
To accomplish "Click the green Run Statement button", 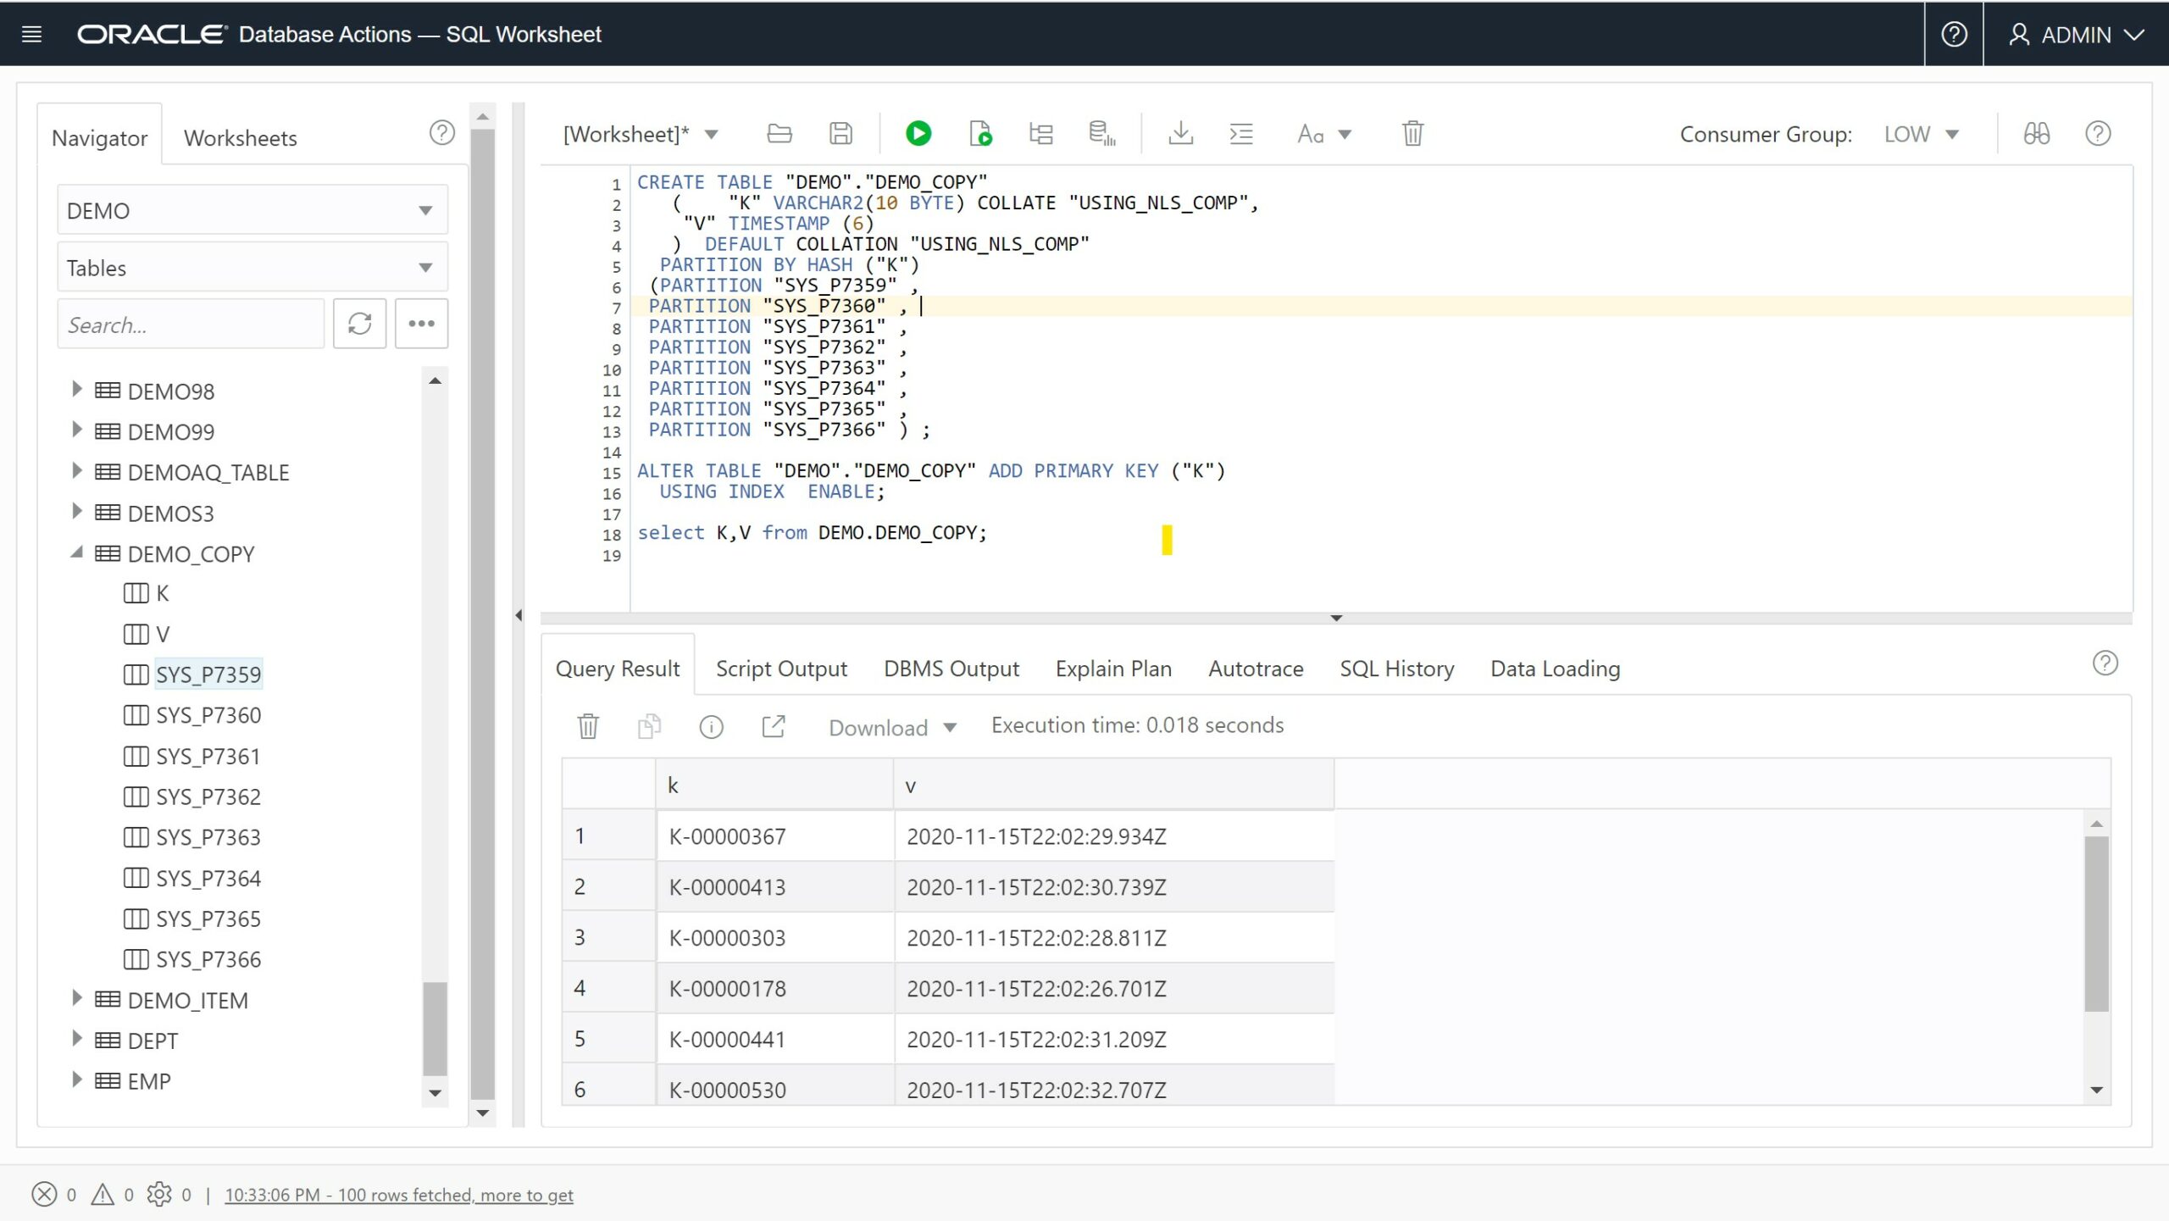I will (918, 134).
